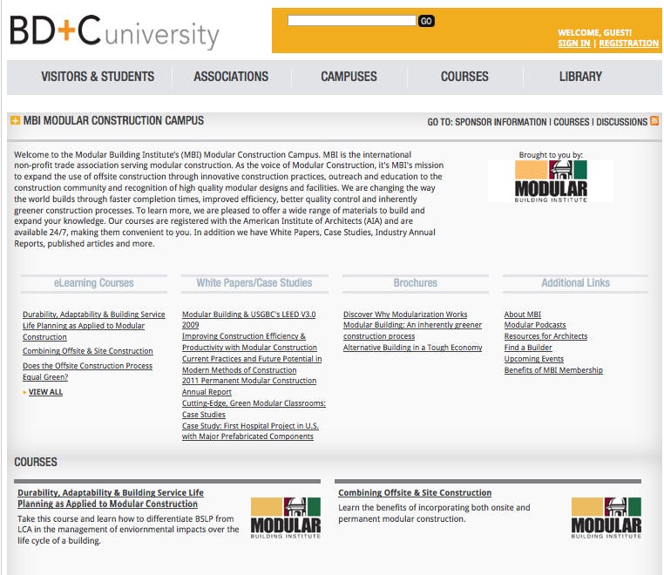This screenshot has width=664, height=575.
Task: Click the BD+C University logo
Action: click(x=114, y=32)
